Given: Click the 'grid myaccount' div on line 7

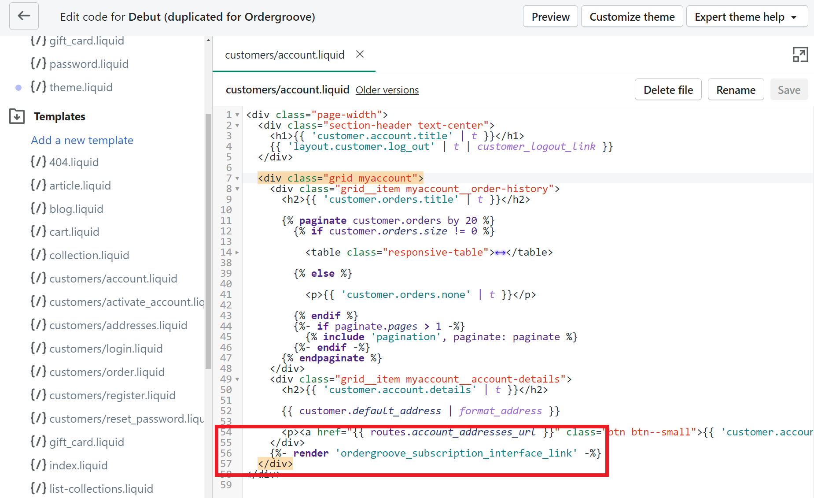Looking at the screenshot, I should pos(340,178).
